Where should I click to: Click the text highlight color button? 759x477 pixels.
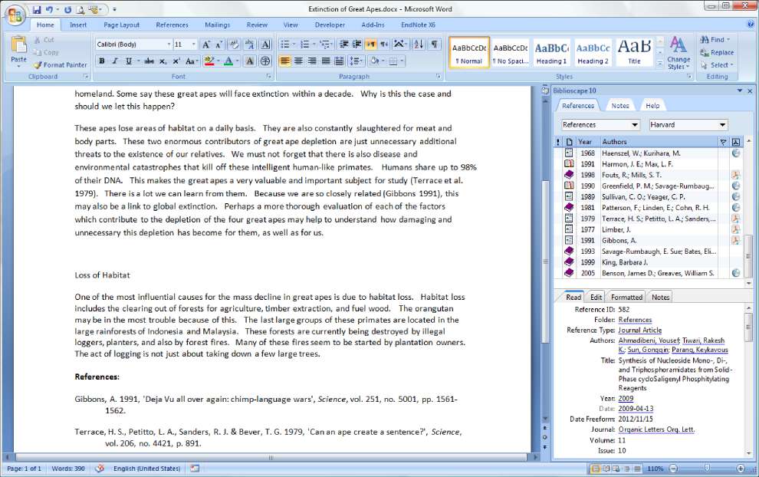(209, 61)
